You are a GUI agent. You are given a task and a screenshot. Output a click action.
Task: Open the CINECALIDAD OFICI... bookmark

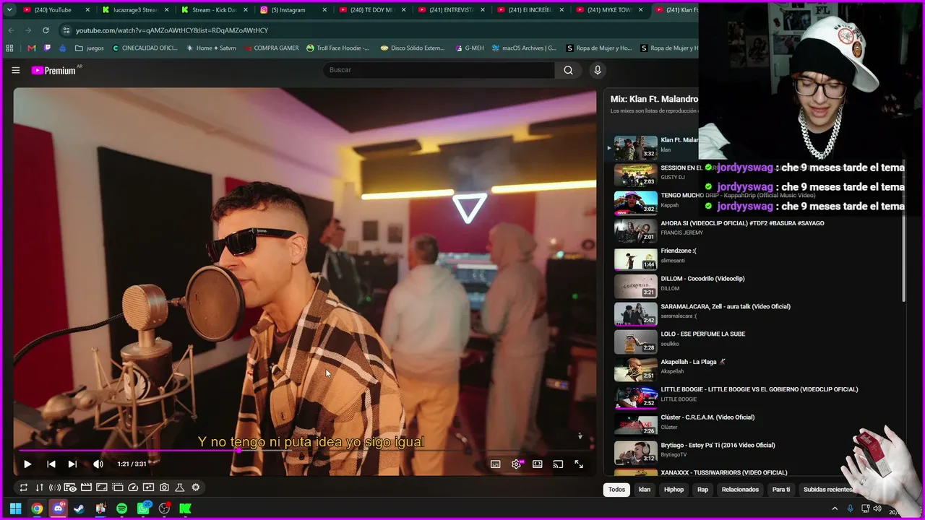145,48
